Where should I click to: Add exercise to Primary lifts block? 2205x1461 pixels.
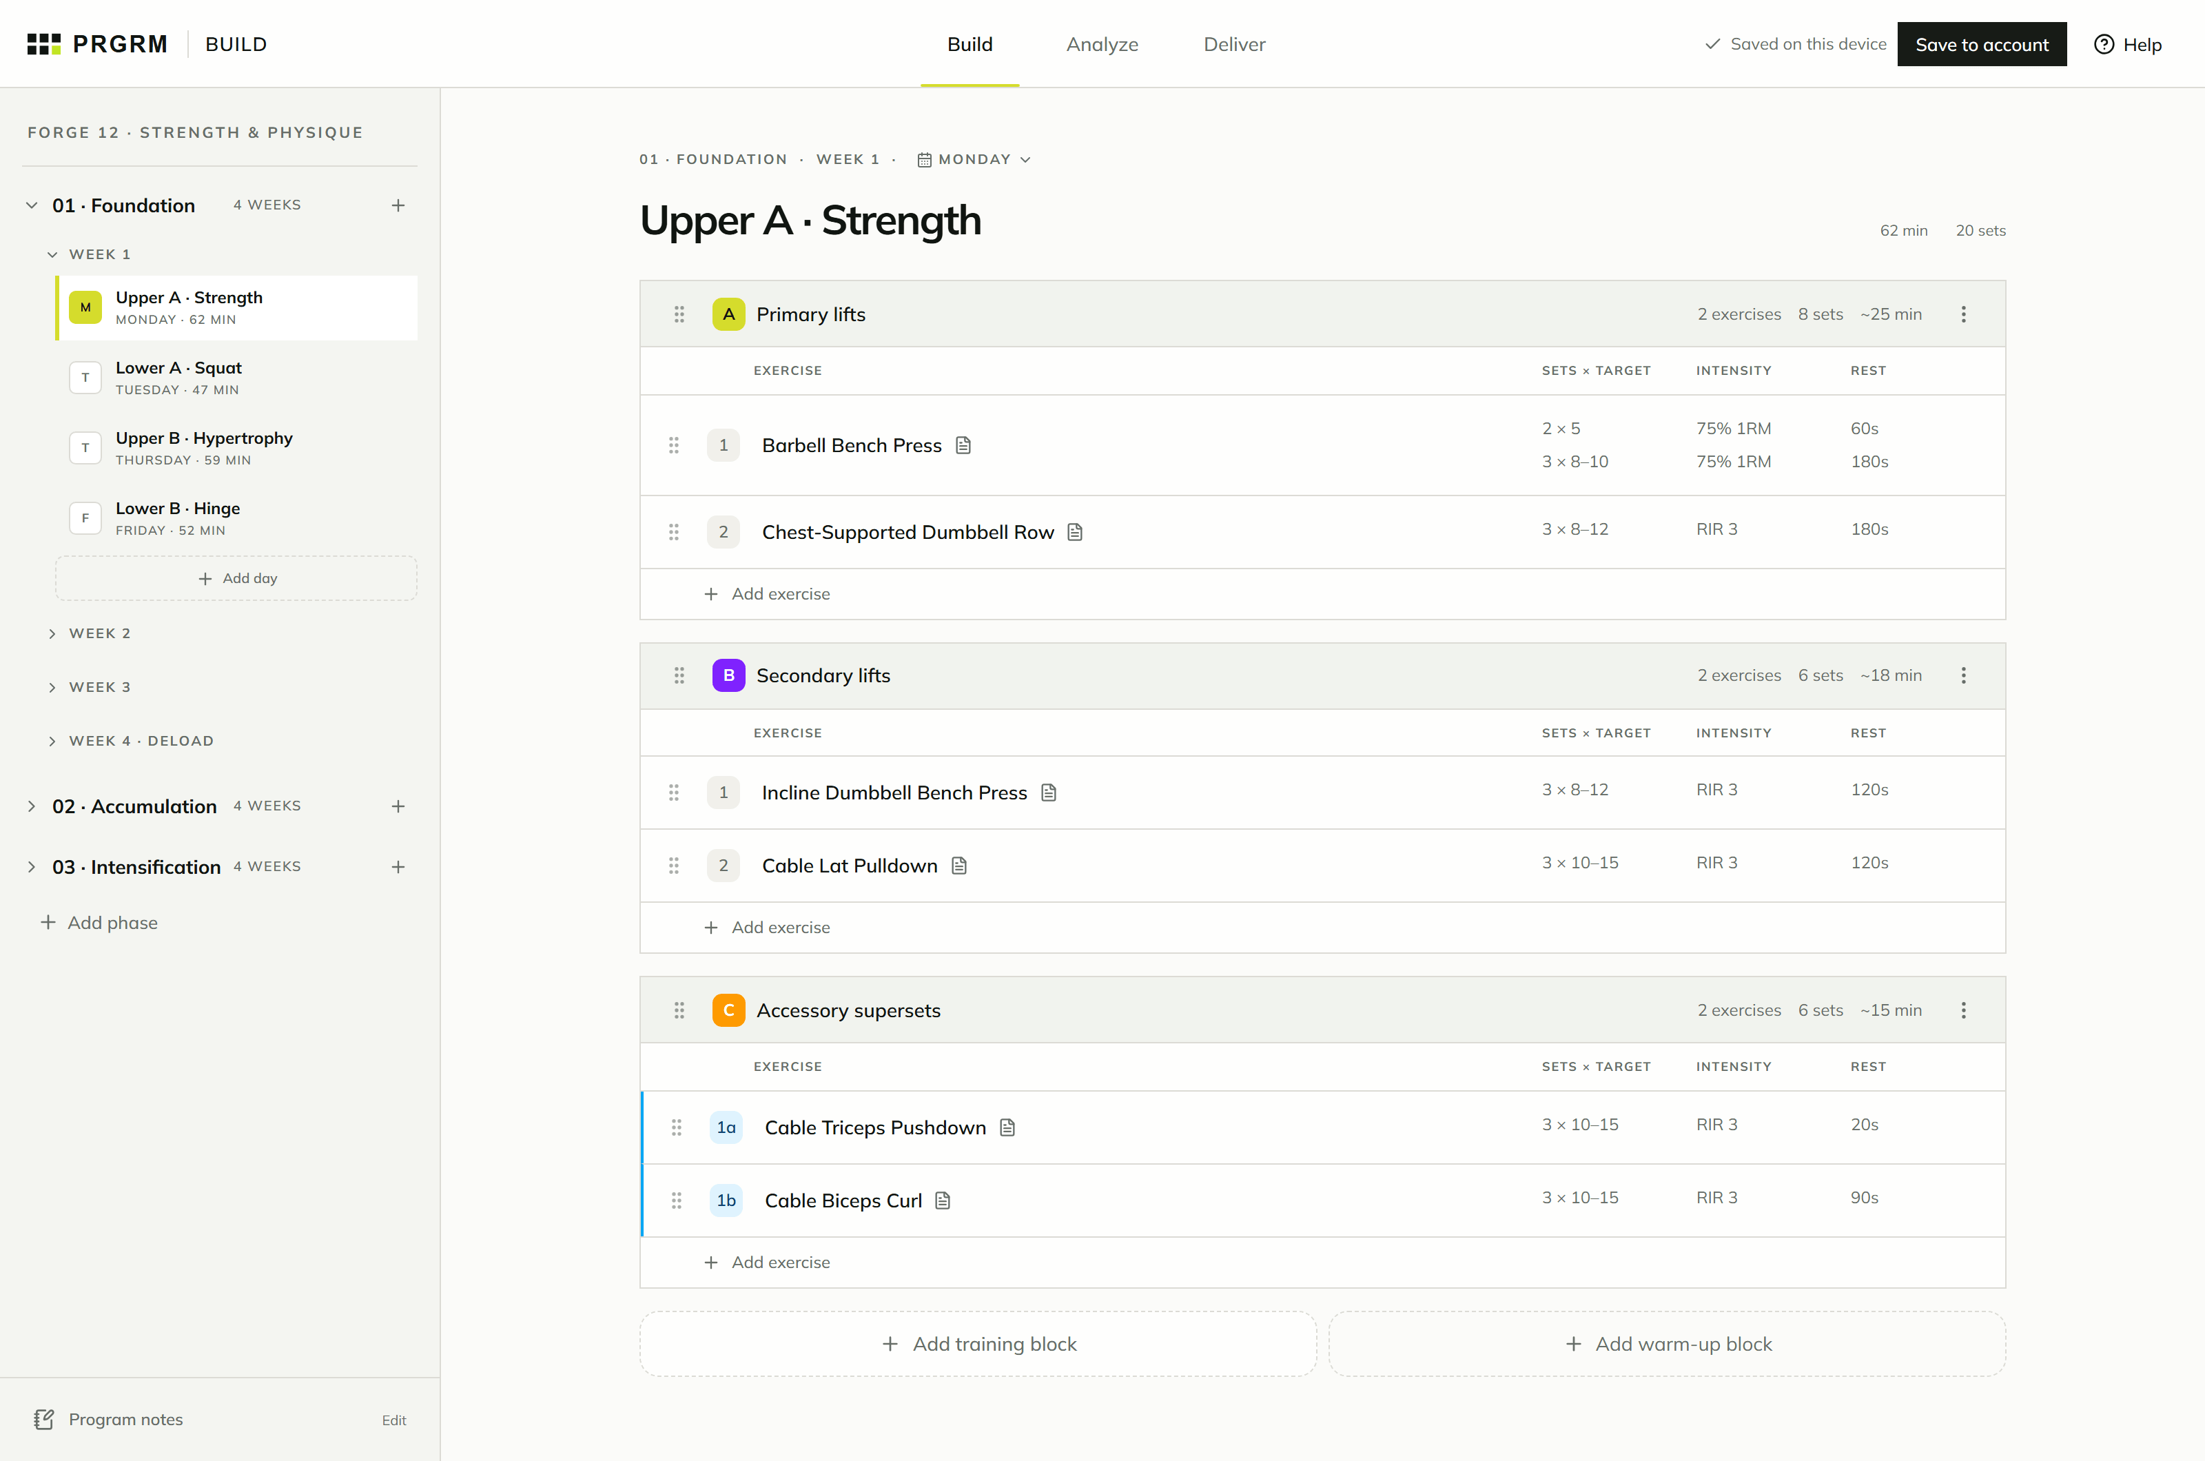767,595
